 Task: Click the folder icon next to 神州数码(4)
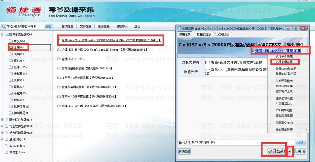point(11,113)
